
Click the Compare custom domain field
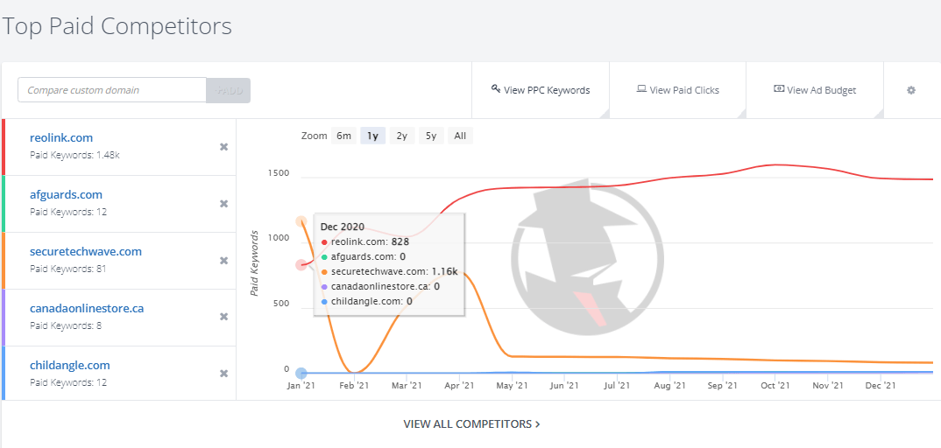click(x=112, y=90)
